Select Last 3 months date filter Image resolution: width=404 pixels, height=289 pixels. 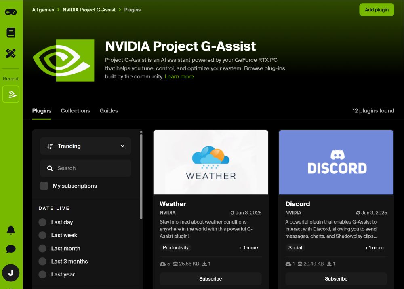[x=42, y=262]
